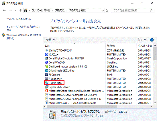Select the Fujitsu BIOS Driver entry
Screen dimensions: 157x121
(x=59, y=87)
